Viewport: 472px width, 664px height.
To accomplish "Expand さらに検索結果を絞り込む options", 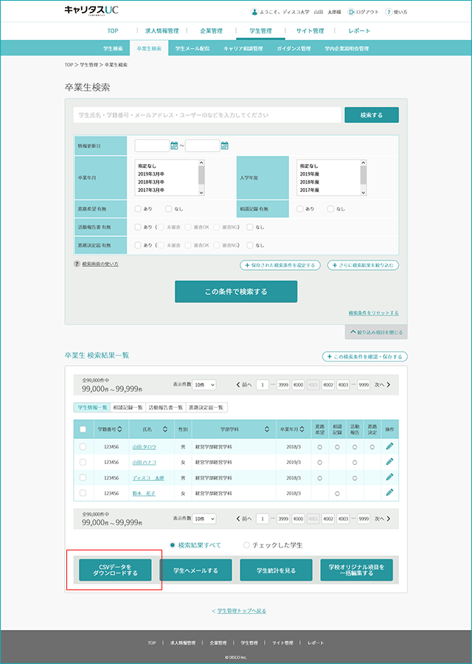I will pos(363,265).
